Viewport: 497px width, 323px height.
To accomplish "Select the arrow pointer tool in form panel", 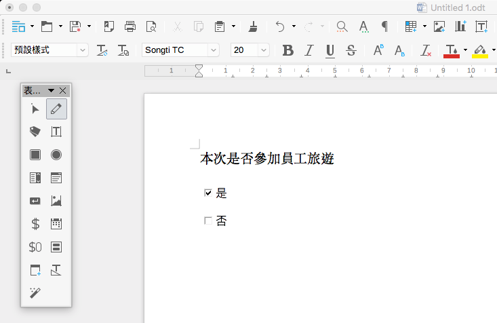I will click(35, 109).
